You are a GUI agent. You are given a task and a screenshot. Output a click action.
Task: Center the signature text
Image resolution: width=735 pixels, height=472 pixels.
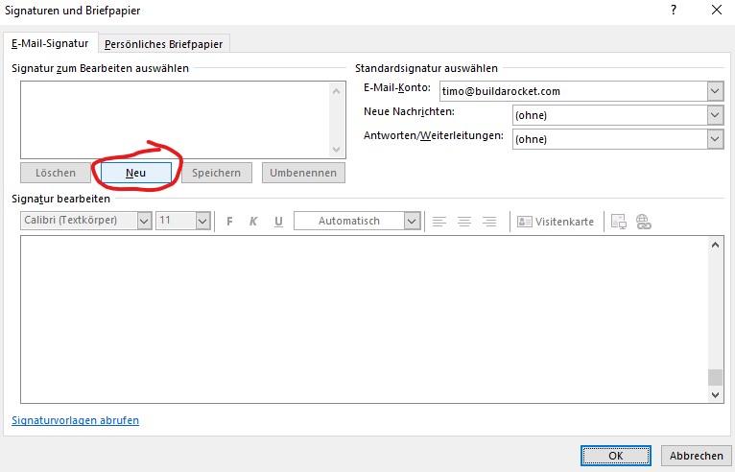coord(464,222)
